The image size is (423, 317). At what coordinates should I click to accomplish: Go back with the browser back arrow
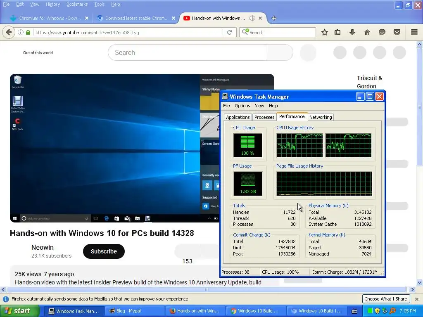pos(9,32)
